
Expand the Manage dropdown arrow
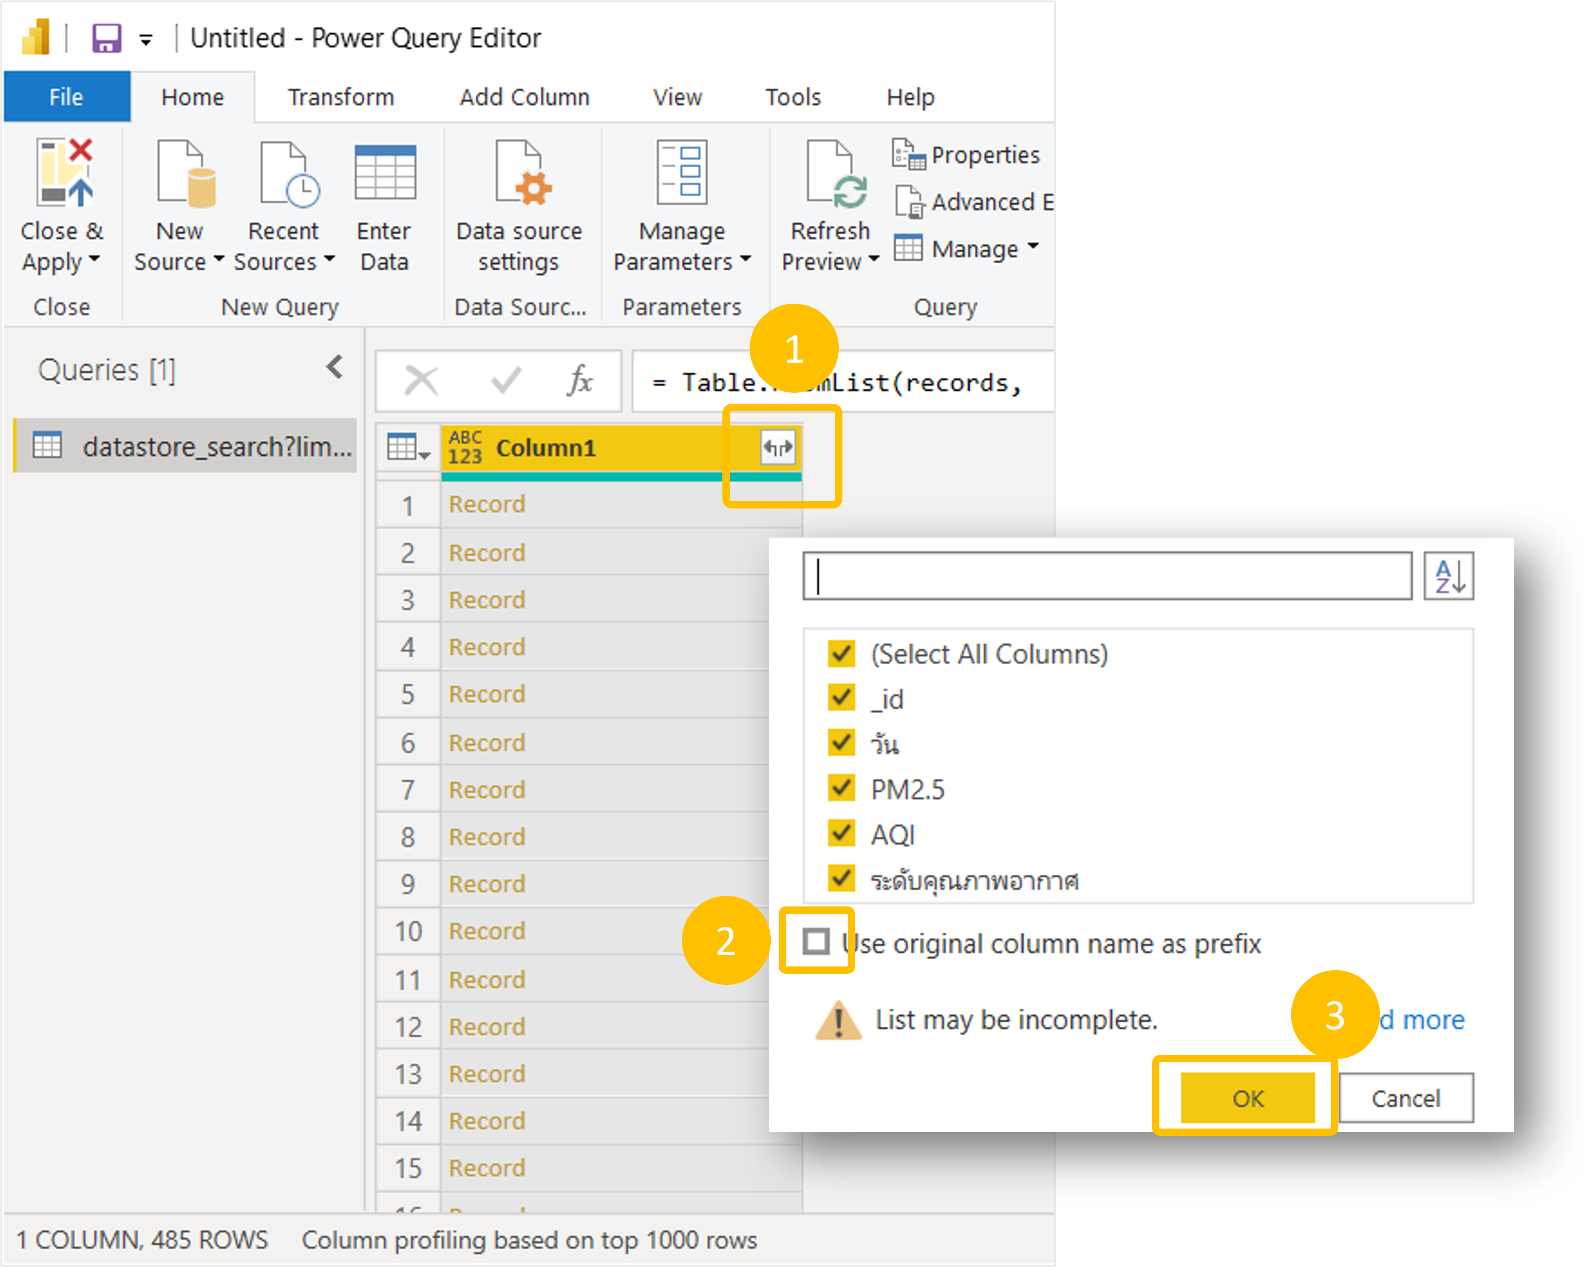pos(1032,246)
